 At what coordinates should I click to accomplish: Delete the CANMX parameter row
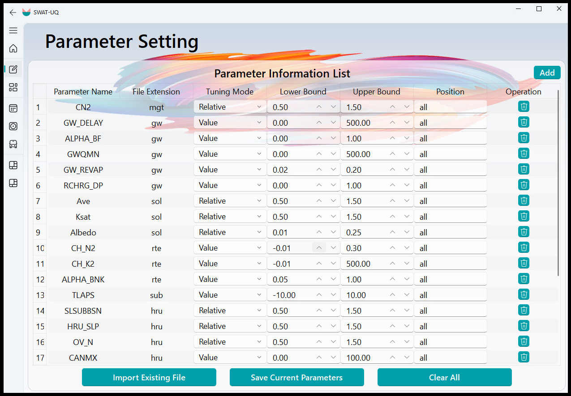pyautogui.click(x=524, y=357)
